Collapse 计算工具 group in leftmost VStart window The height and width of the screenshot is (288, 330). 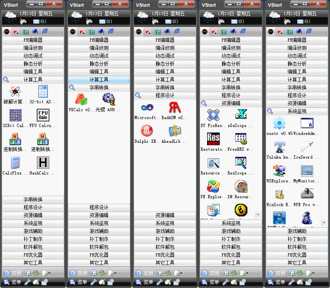pos(33,80)
